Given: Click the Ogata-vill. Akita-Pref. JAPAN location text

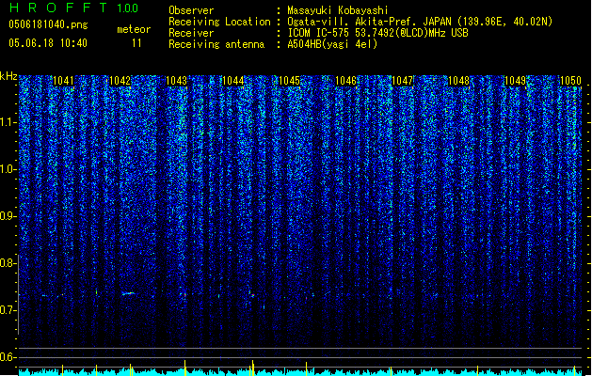Looking at the screenshot, I should [420, 22].
